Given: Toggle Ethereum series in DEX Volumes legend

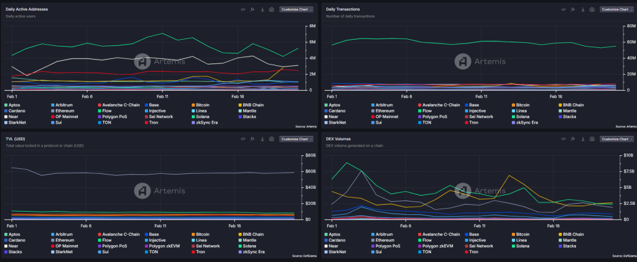Looking at the screenshot, I should (x=383, y=240).
